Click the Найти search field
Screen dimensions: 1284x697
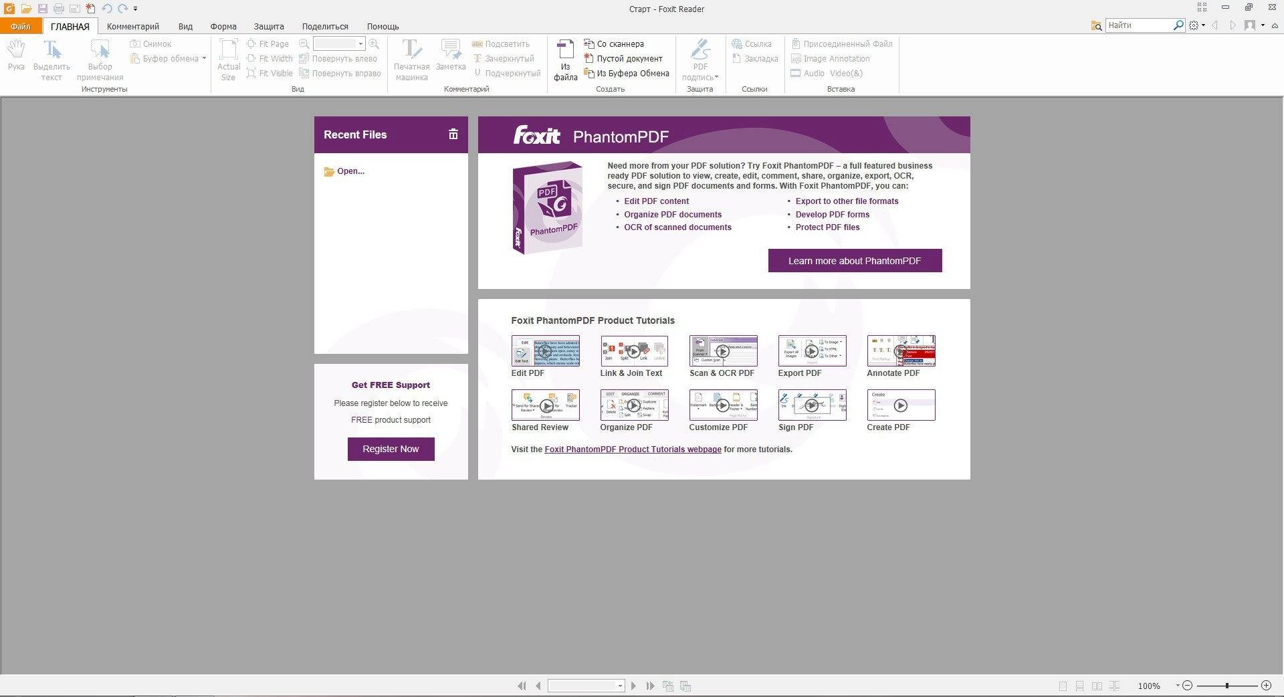(x=1139, y=25)
